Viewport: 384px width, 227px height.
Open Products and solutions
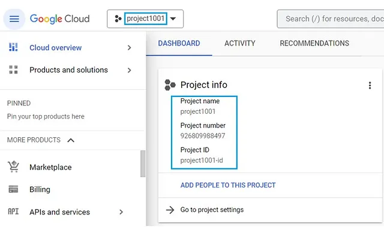point(68,70)
